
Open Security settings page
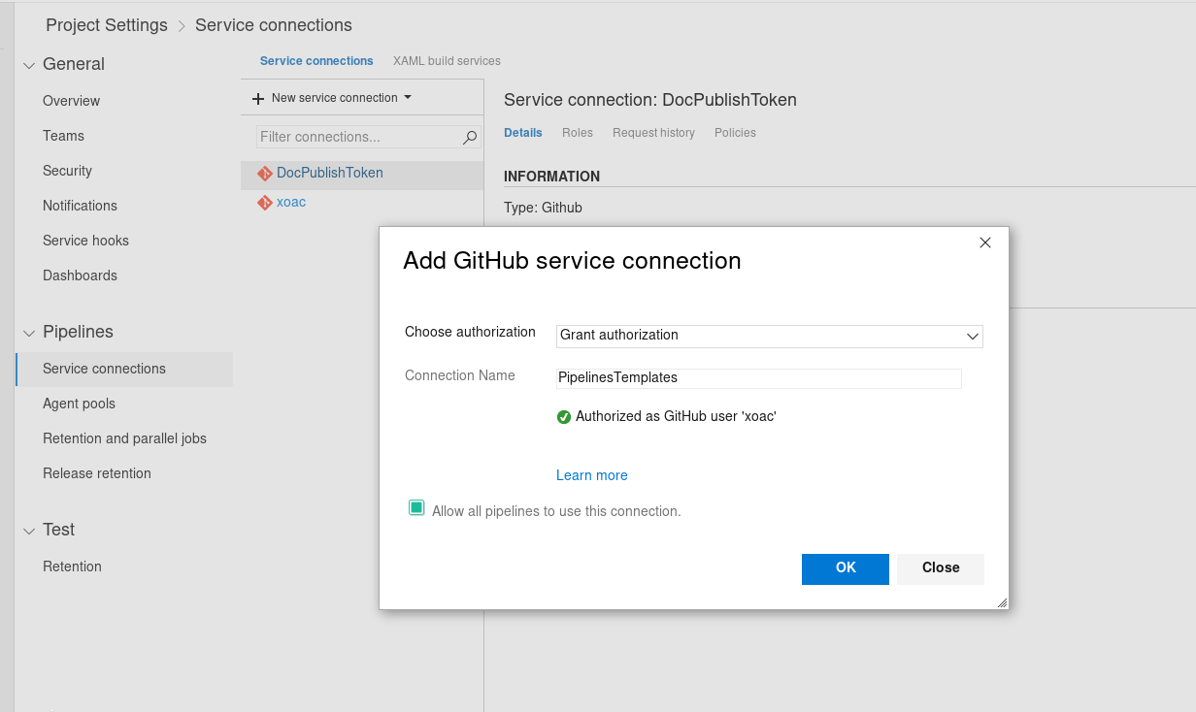67,171
